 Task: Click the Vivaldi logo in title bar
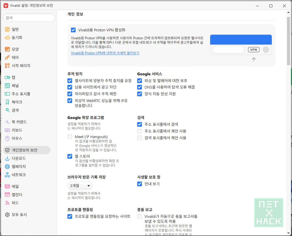tap(6, 6)
